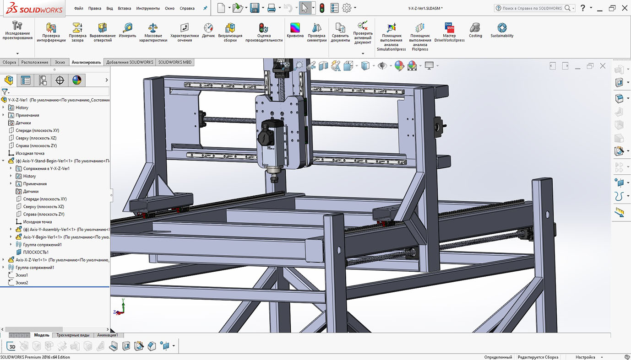631x360 pixels.
Task: Switch to the Трехмерные виды bottom tab
Action: 73,335
